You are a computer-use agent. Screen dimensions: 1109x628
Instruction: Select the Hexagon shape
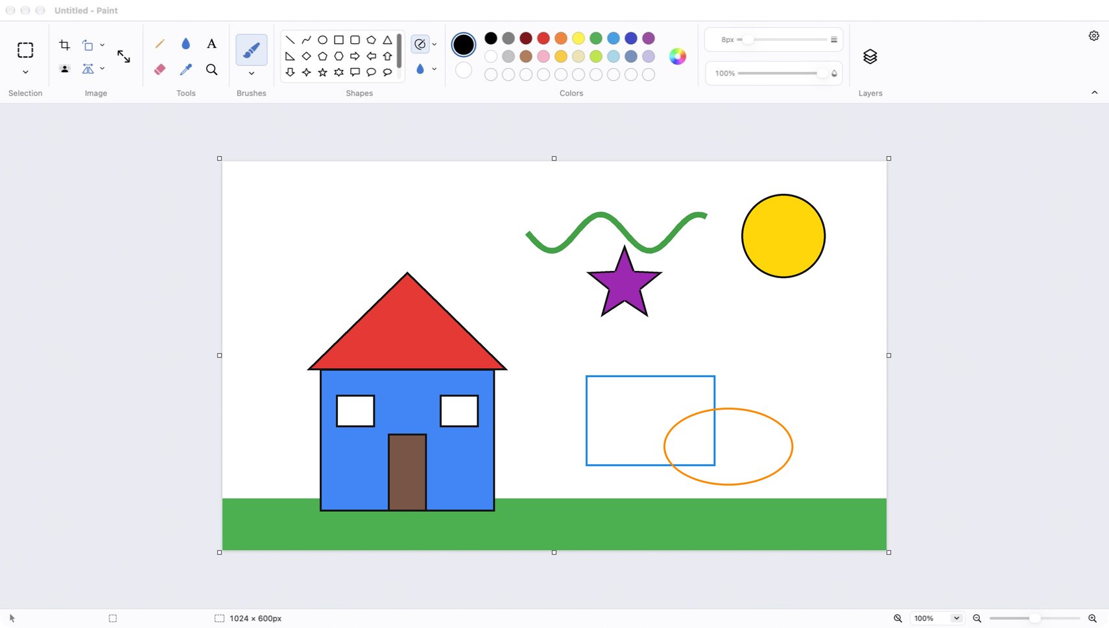tap(339, 56)
